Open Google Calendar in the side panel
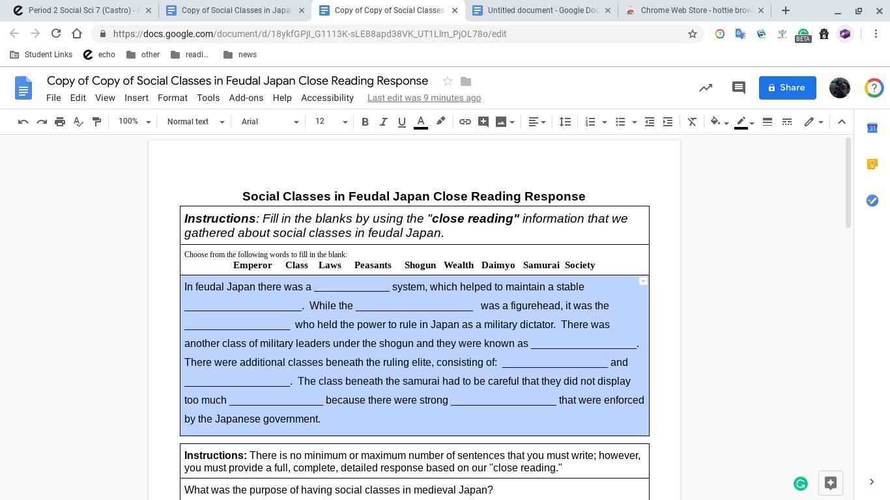This screenshot has width=890, height=500. (872, 128)
